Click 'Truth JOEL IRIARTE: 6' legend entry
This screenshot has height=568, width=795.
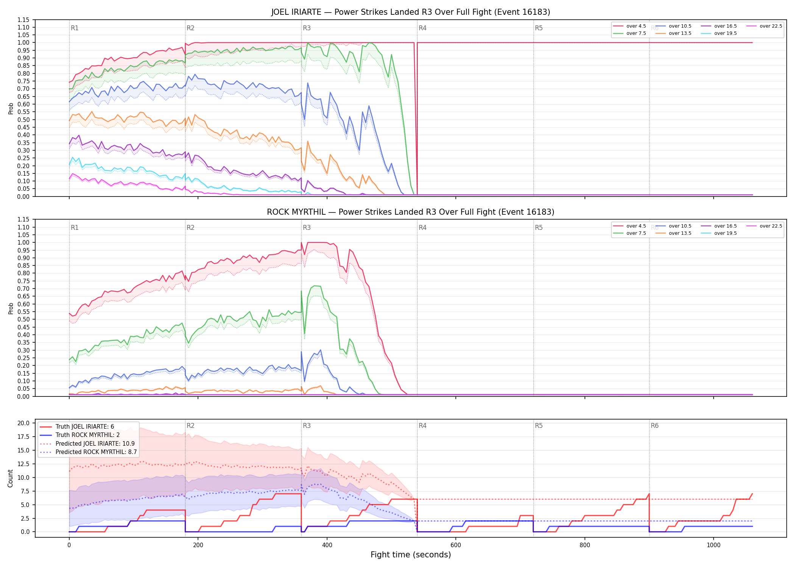tap(85, 427)
